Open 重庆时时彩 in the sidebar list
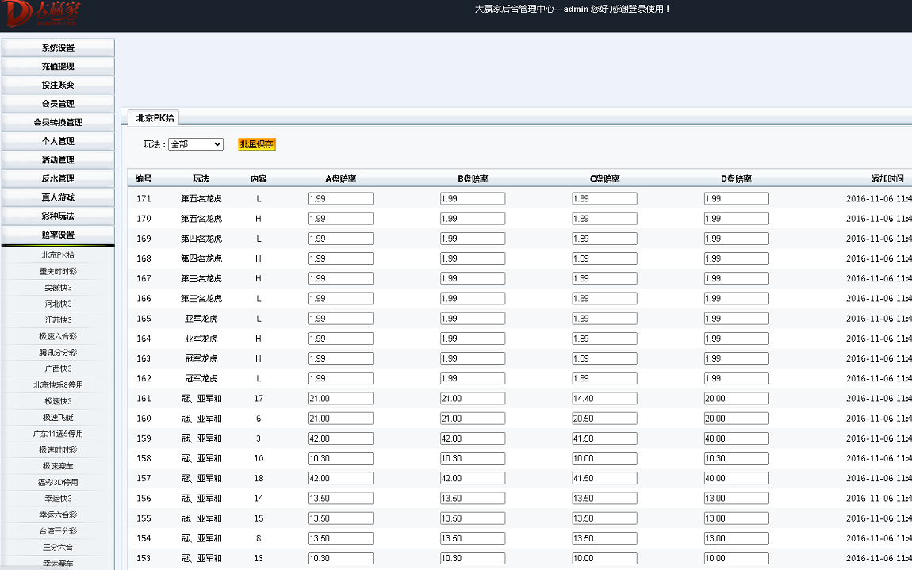 (x=58, y=271)
